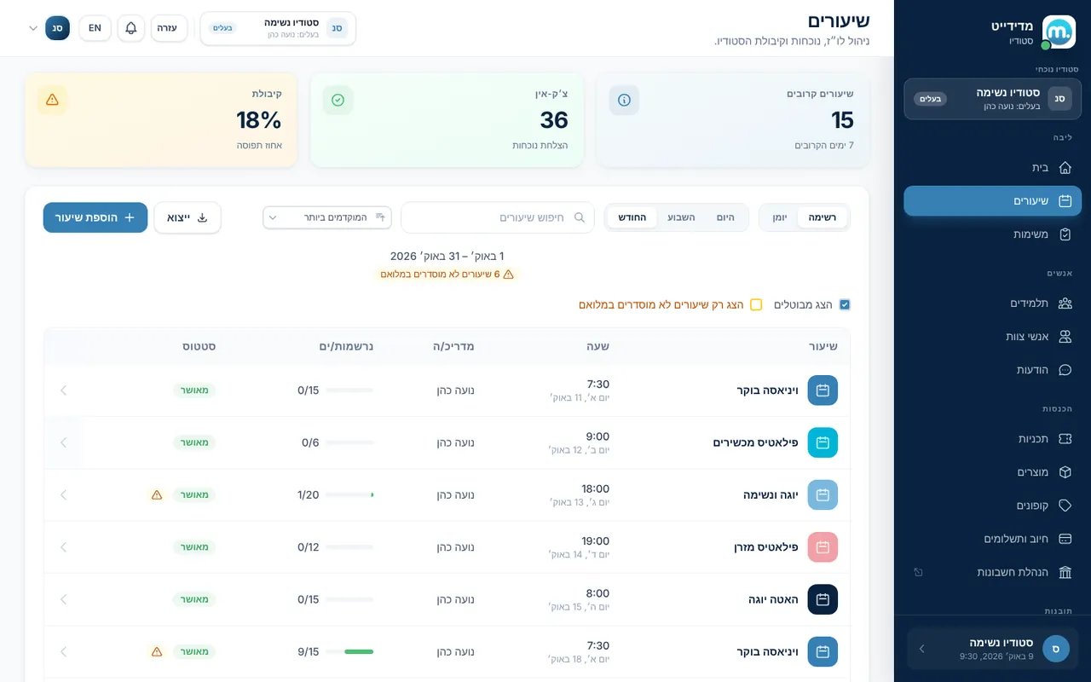Click the warning triangle in the יוגה ונשימה row
1091x682 pixels.
157,494
